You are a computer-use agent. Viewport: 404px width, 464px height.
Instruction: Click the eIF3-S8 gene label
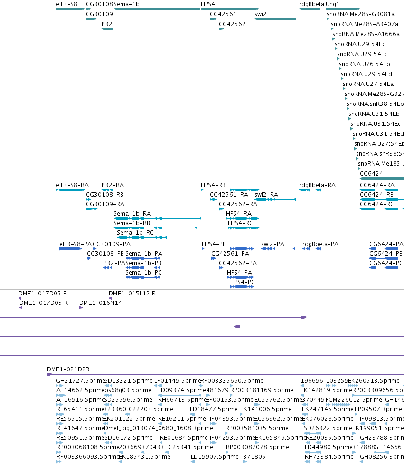(x=66, y=4)
